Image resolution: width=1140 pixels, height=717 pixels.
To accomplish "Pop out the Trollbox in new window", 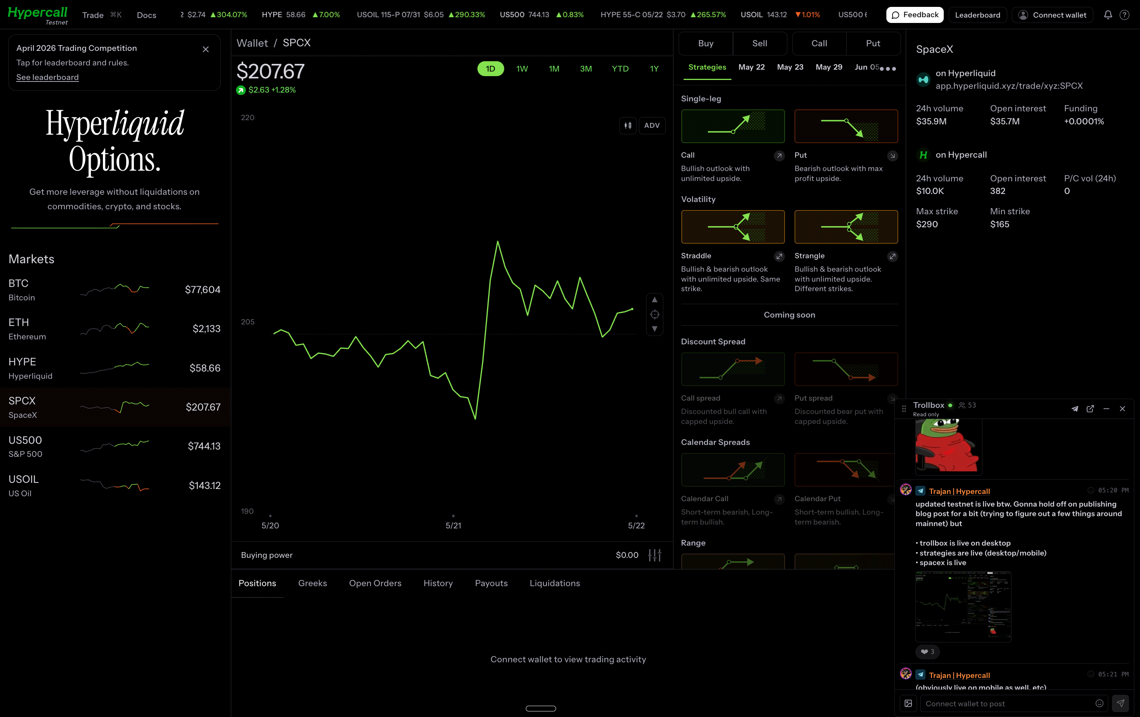I will click(x=1090, y=409).
